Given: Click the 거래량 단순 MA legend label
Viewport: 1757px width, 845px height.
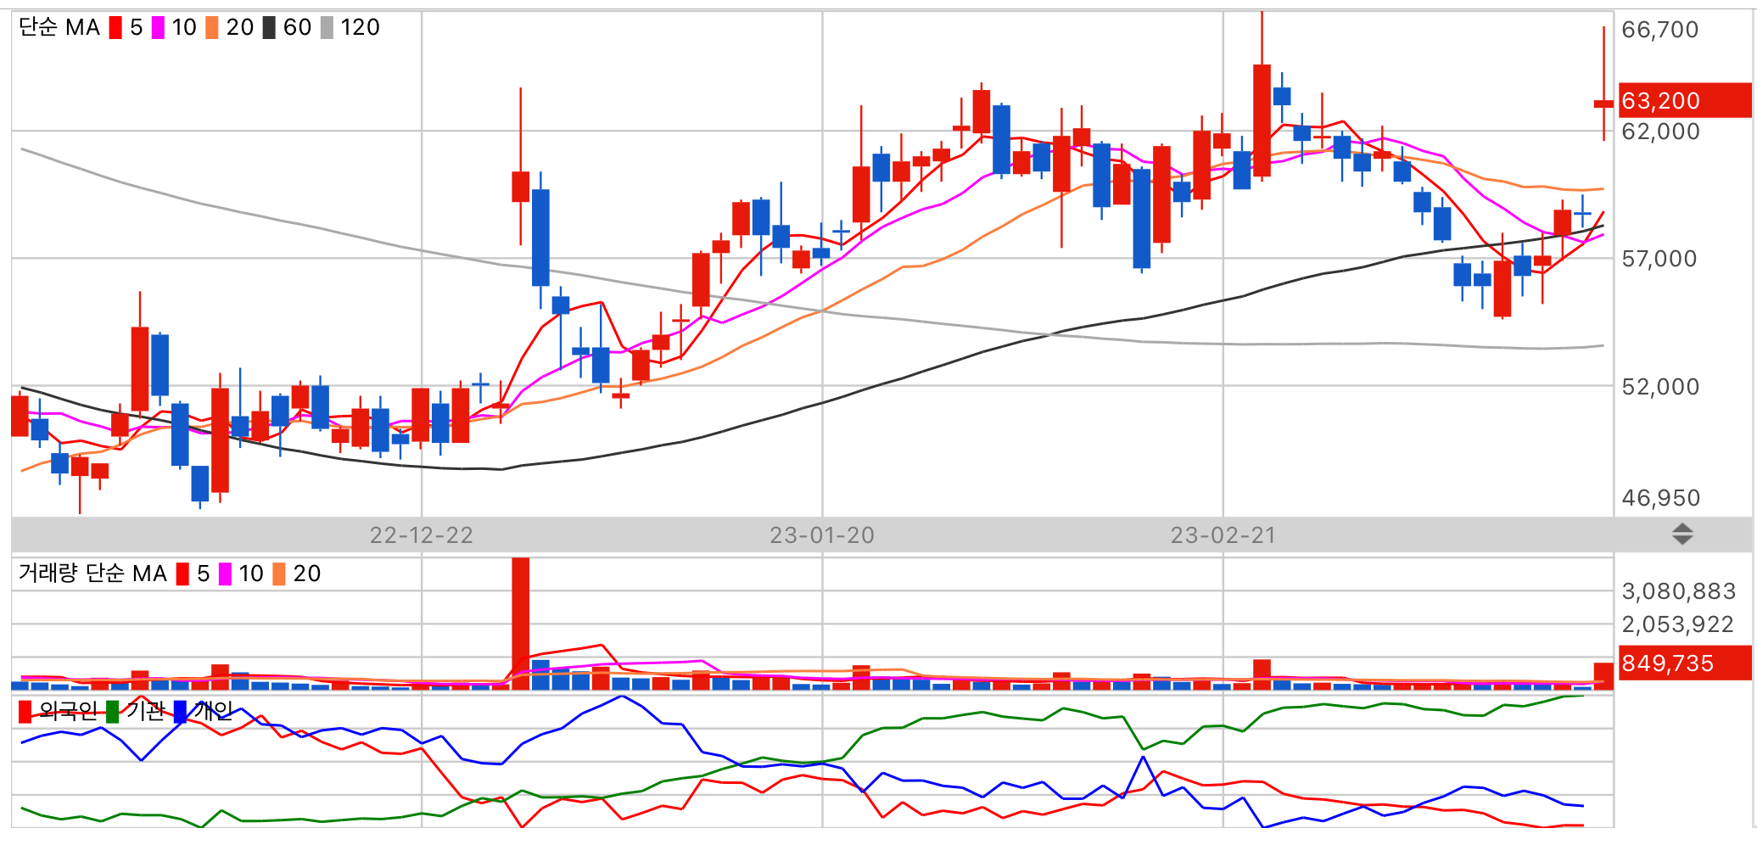Looking at the screenshot, I should pos(93,574).
